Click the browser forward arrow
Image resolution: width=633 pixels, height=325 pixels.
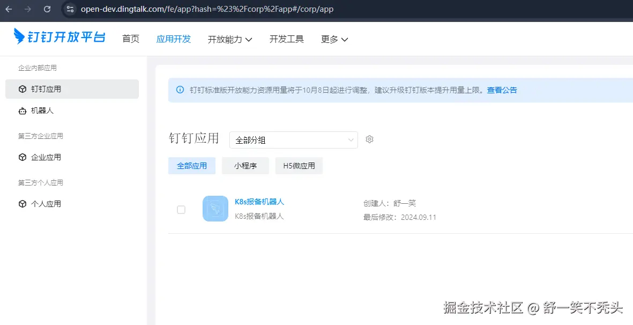coord(28,9)
